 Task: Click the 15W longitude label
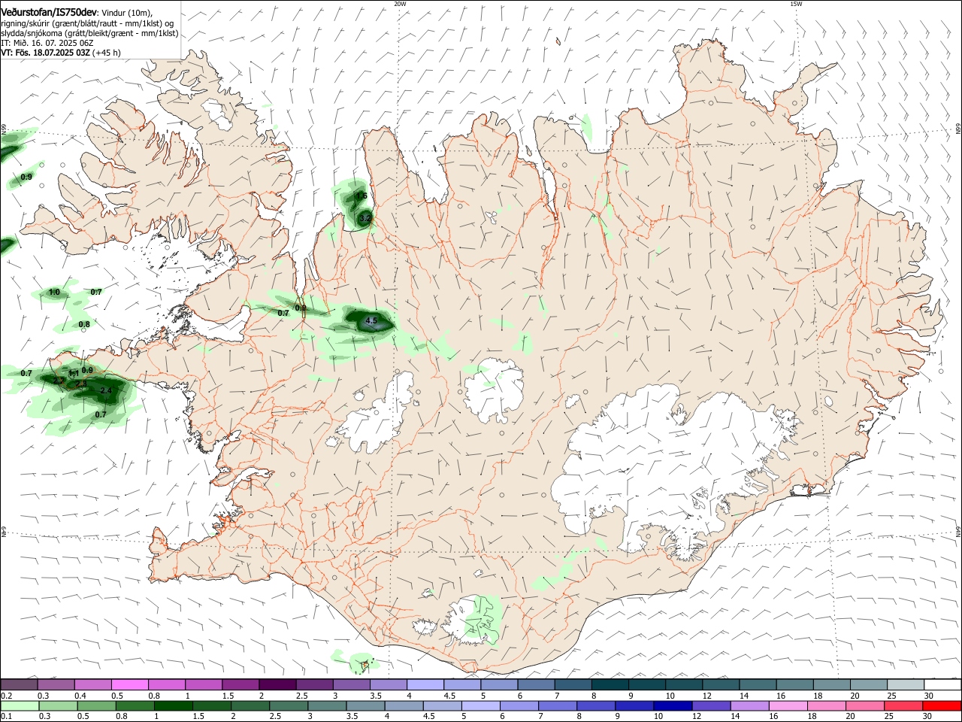point(796,4)
